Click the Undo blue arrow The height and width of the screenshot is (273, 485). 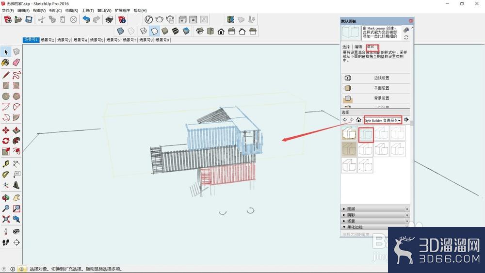click(x=86, y=20)
